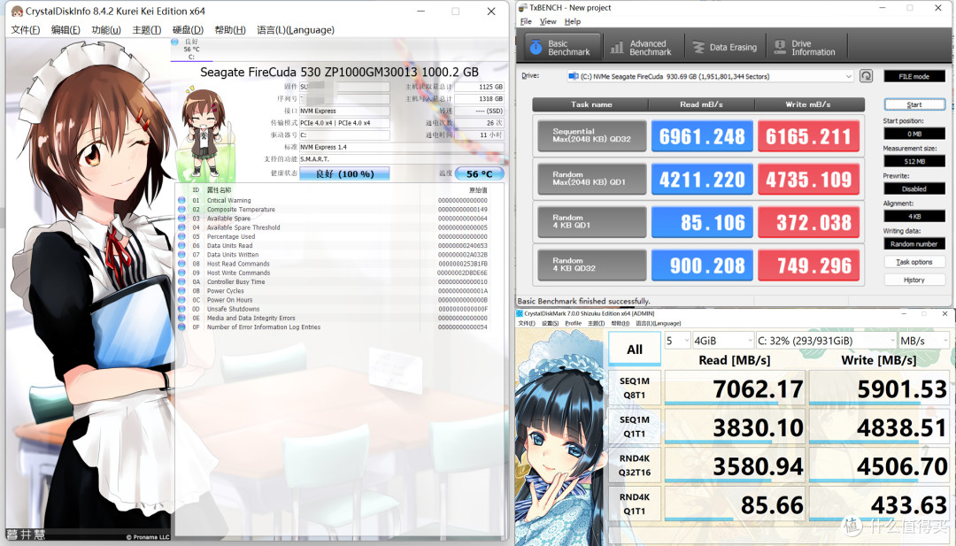Open the MB/s unit dropdown in CrystalDiskMark
Screen dimensions: 956x546
924,341
